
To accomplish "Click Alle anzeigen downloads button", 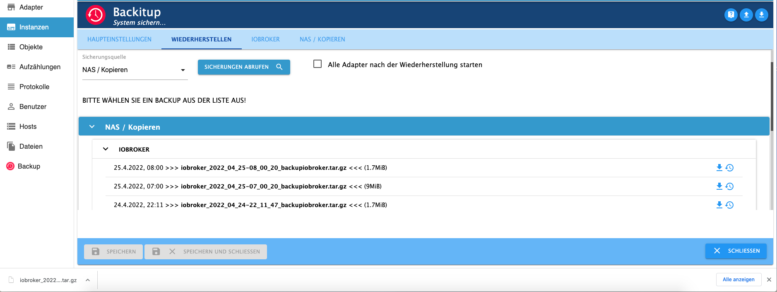I will 739,280.
